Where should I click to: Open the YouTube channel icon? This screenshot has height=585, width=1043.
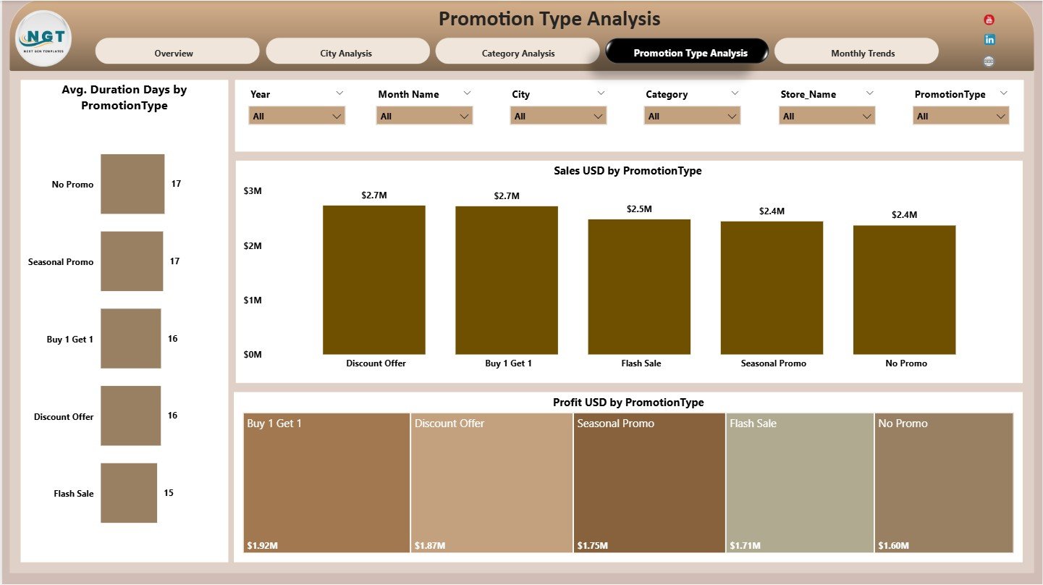coord(989,20)
